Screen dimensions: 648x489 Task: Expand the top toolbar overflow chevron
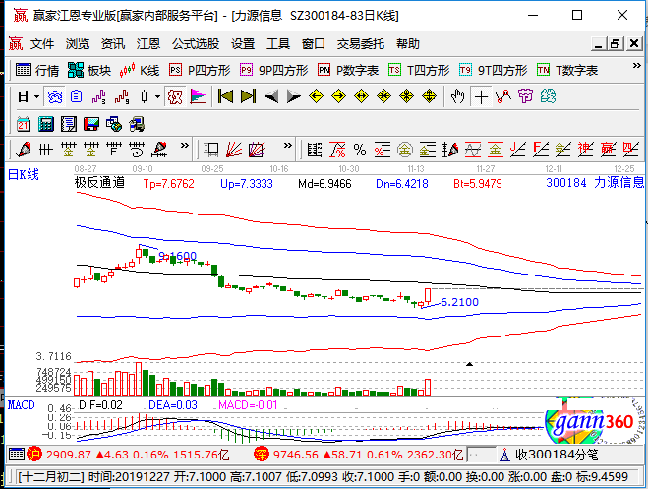636,65
